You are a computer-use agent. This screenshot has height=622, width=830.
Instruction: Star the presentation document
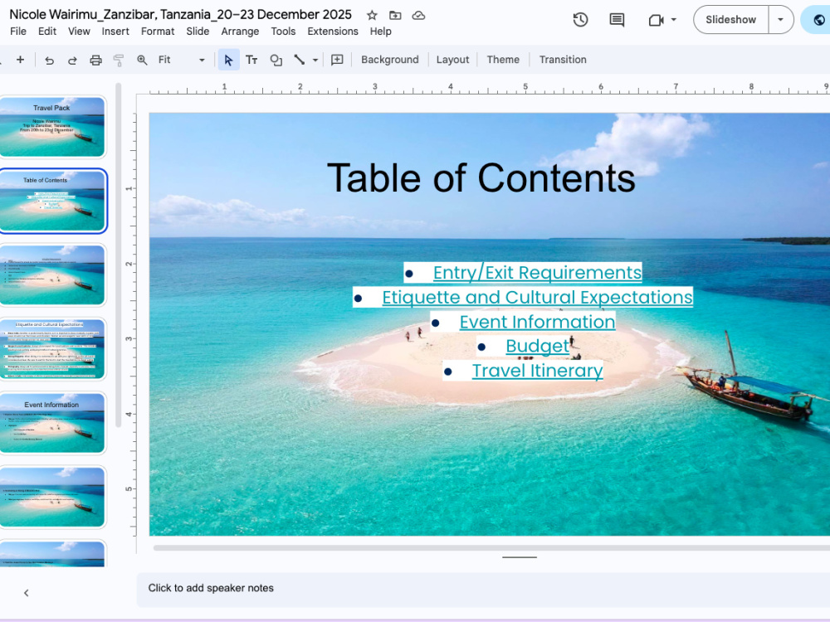tap(372, 15)
